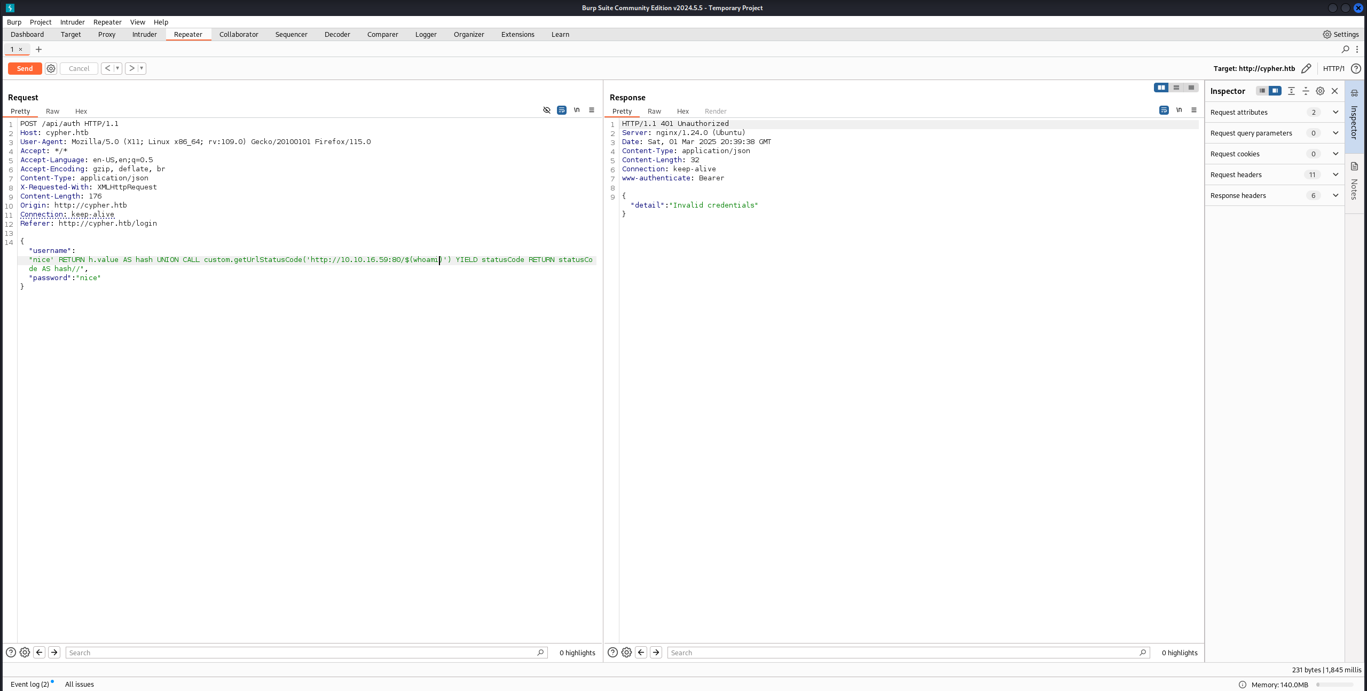Screen dimensions: 1367x691
Task: Click the request search settings gear
Action: point(25,652)
